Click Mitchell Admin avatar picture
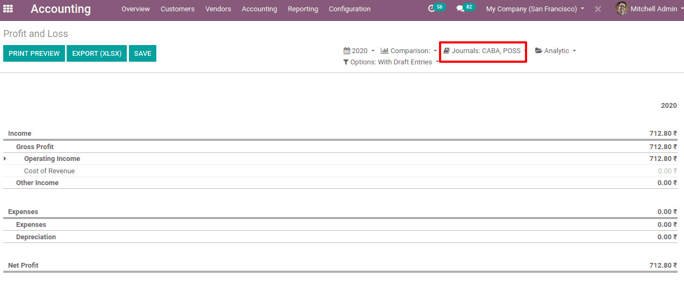Screen dimensions: 684x287 tap(622, 9)
